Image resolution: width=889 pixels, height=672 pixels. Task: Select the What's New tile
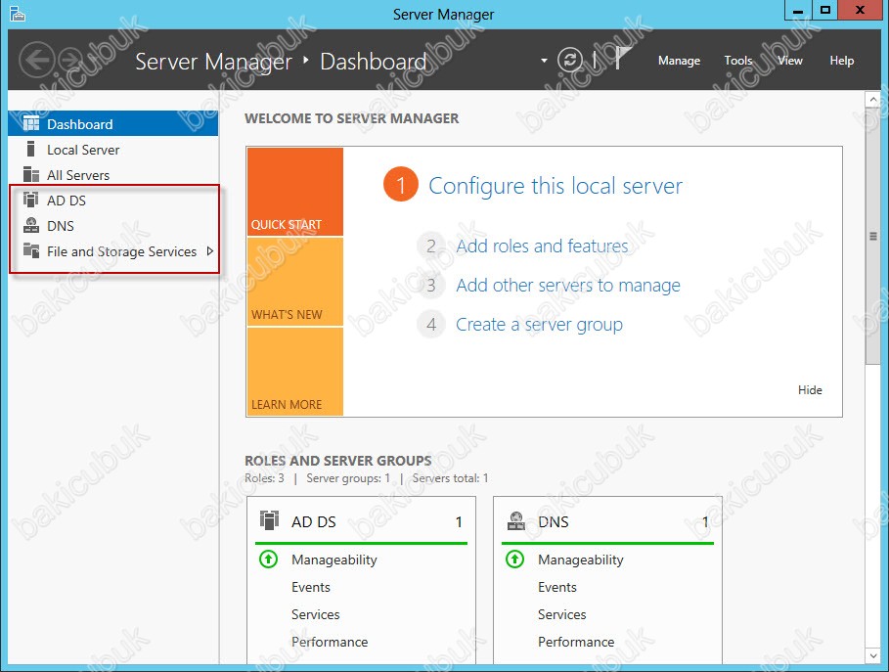click(x=294, y=282)
